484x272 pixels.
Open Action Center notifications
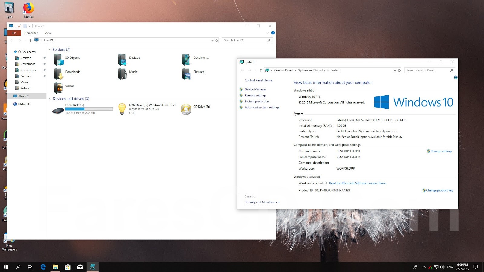point(476,267)
